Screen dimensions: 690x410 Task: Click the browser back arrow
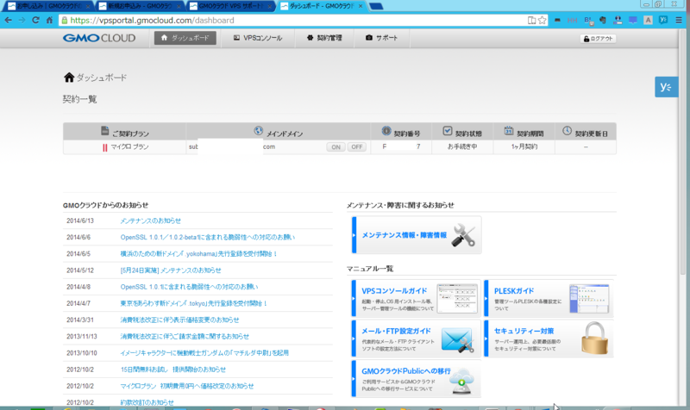9,20
